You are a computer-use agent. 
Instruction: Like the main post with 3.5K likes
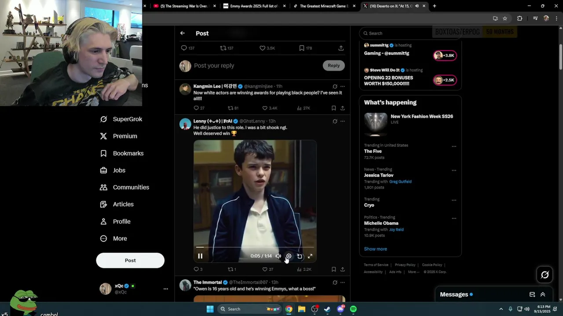pyautogui.click(x=267, y=48)
